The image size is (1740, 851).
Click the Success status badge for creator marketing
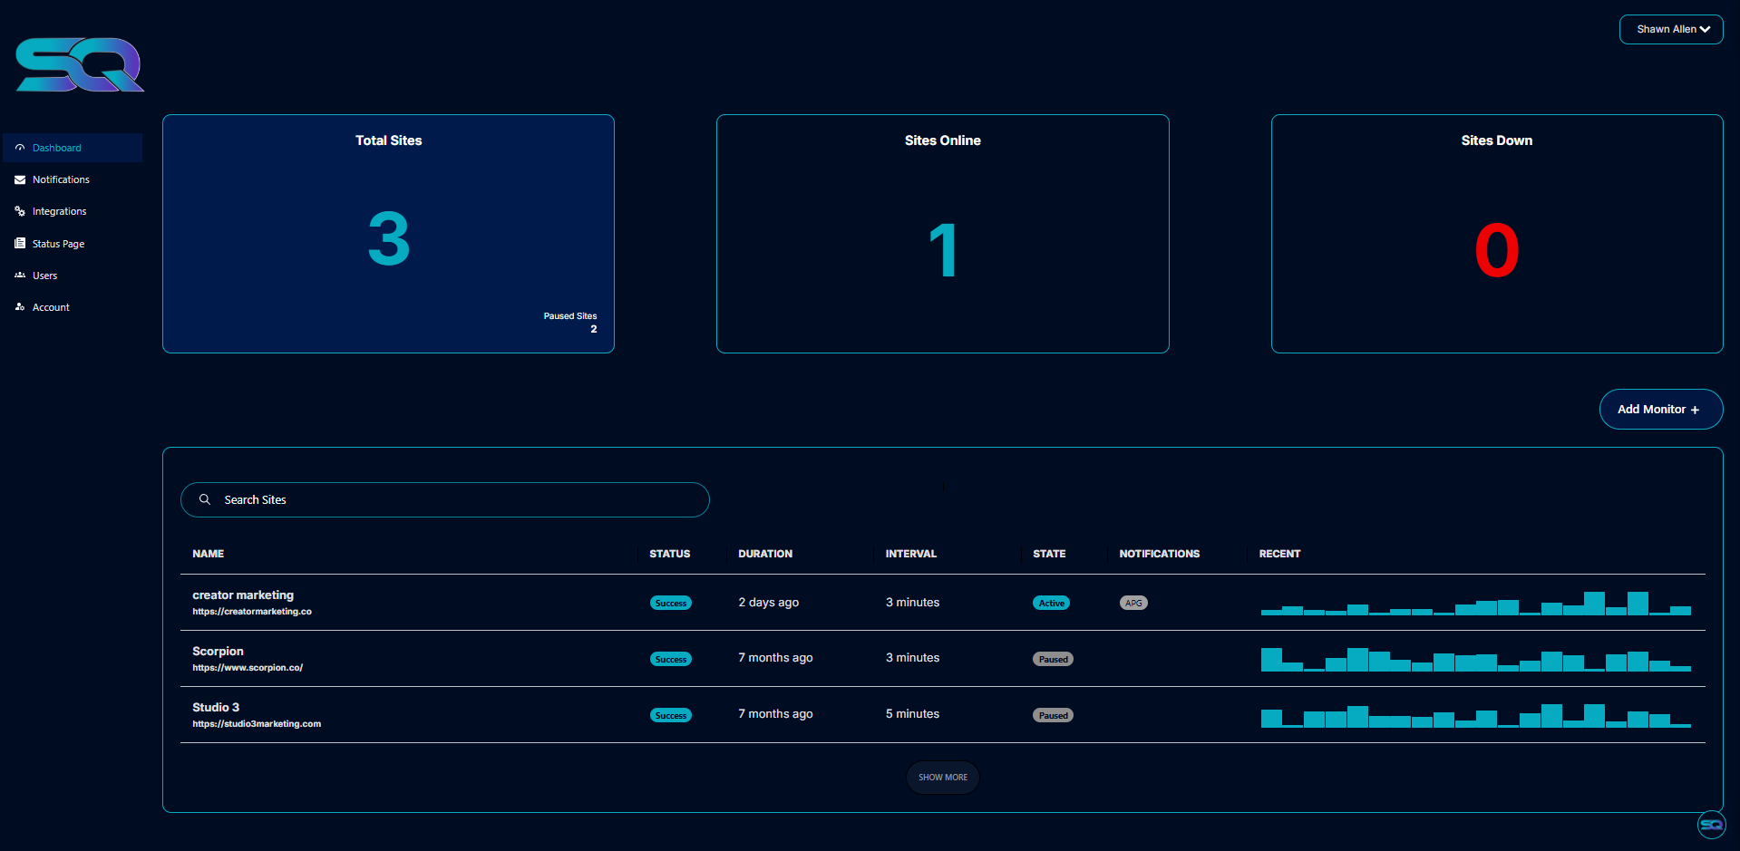point(671,604)
